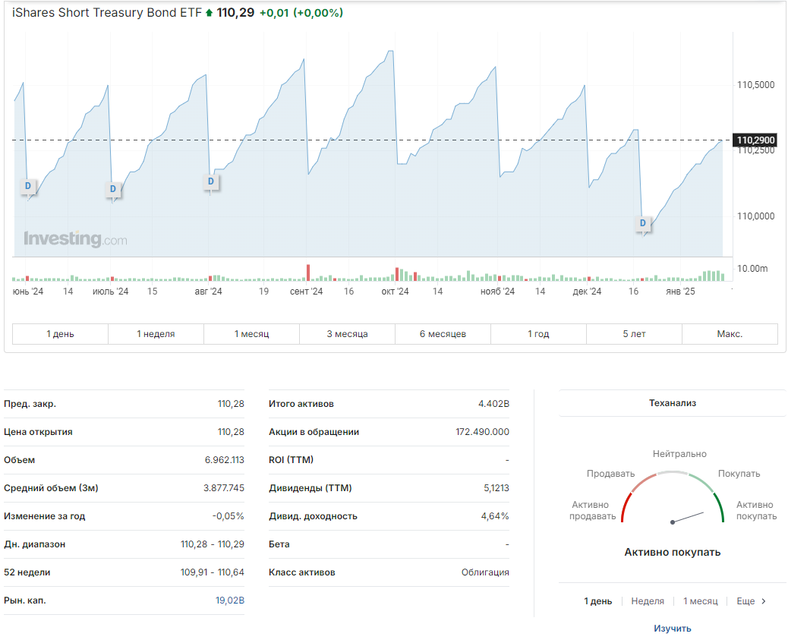Click 'Дивид. доходность' value 4,64%
The height and width of the screenshot is (643, 788).
click(x=495, y=516)
